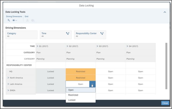Select the North America Q3 Open cell

111,78
